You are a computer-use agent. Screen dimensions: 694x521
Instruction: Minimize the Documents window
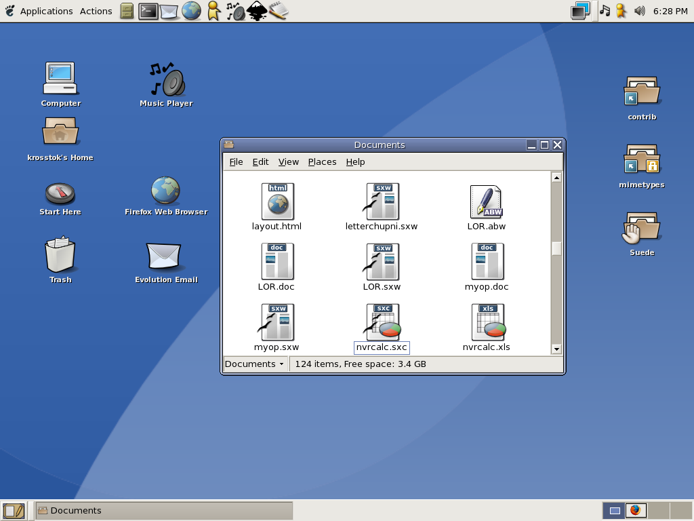pyautogui.click(x=531, y=145)
